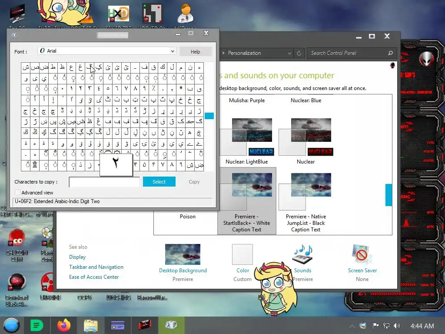
Task: Open the UKRAINE radiation desktop icon
Action: point(47,282)
